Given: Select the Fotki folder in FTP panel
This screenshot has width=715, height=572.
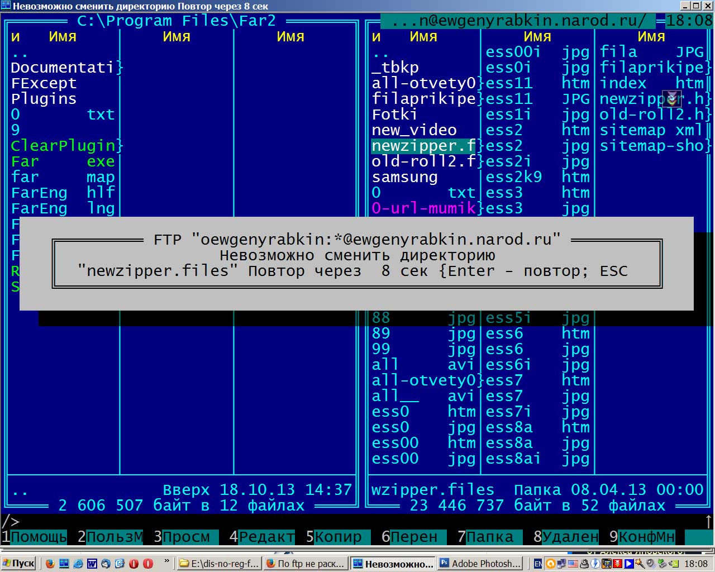Looking at the screenshot, I should [x=394, y=115].
